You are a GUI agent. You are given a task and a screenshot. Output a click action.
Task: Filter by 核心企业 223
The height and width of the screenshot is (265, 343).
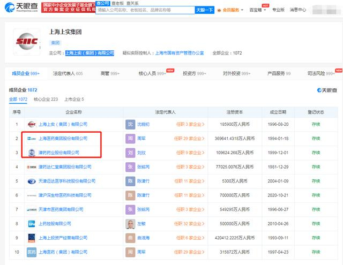46,100
